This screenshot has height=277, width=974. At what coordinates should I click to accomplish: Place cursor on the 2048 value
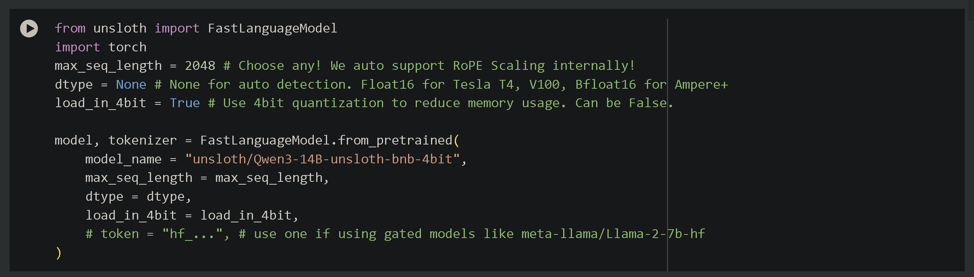pyautogui.click(x=200, y=66)
